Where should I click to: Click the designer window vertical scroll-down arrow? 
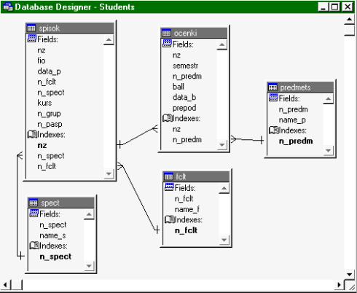[x=350, y=275]
